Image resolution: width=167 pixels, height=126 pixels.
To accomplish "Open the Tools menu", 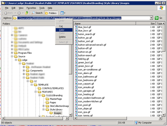I will pyautogui.click(x=42, y=8).
